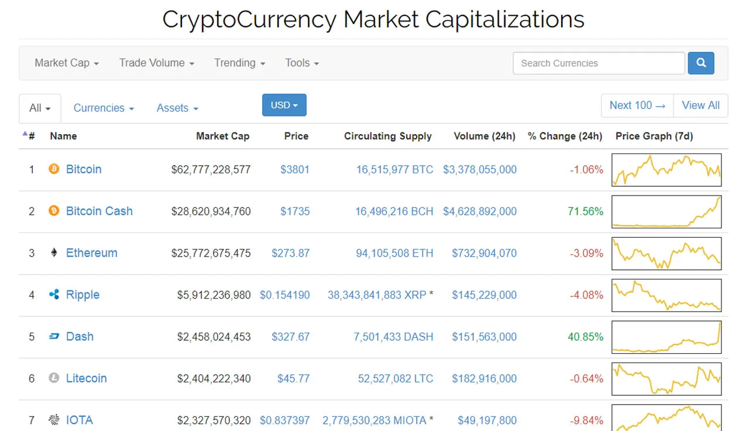Click Bitcoin Cash volume $4,628,892,000
The height and width of the screenshot is (431, 749).
point(480,211)
